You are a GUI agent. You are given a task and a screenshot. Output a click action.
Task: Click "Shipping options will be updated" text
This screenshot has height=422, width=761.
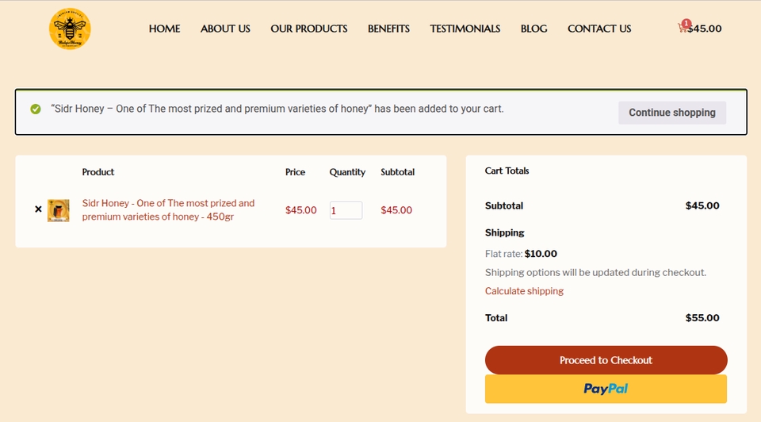pyautogui.click(x=595, y=272)
